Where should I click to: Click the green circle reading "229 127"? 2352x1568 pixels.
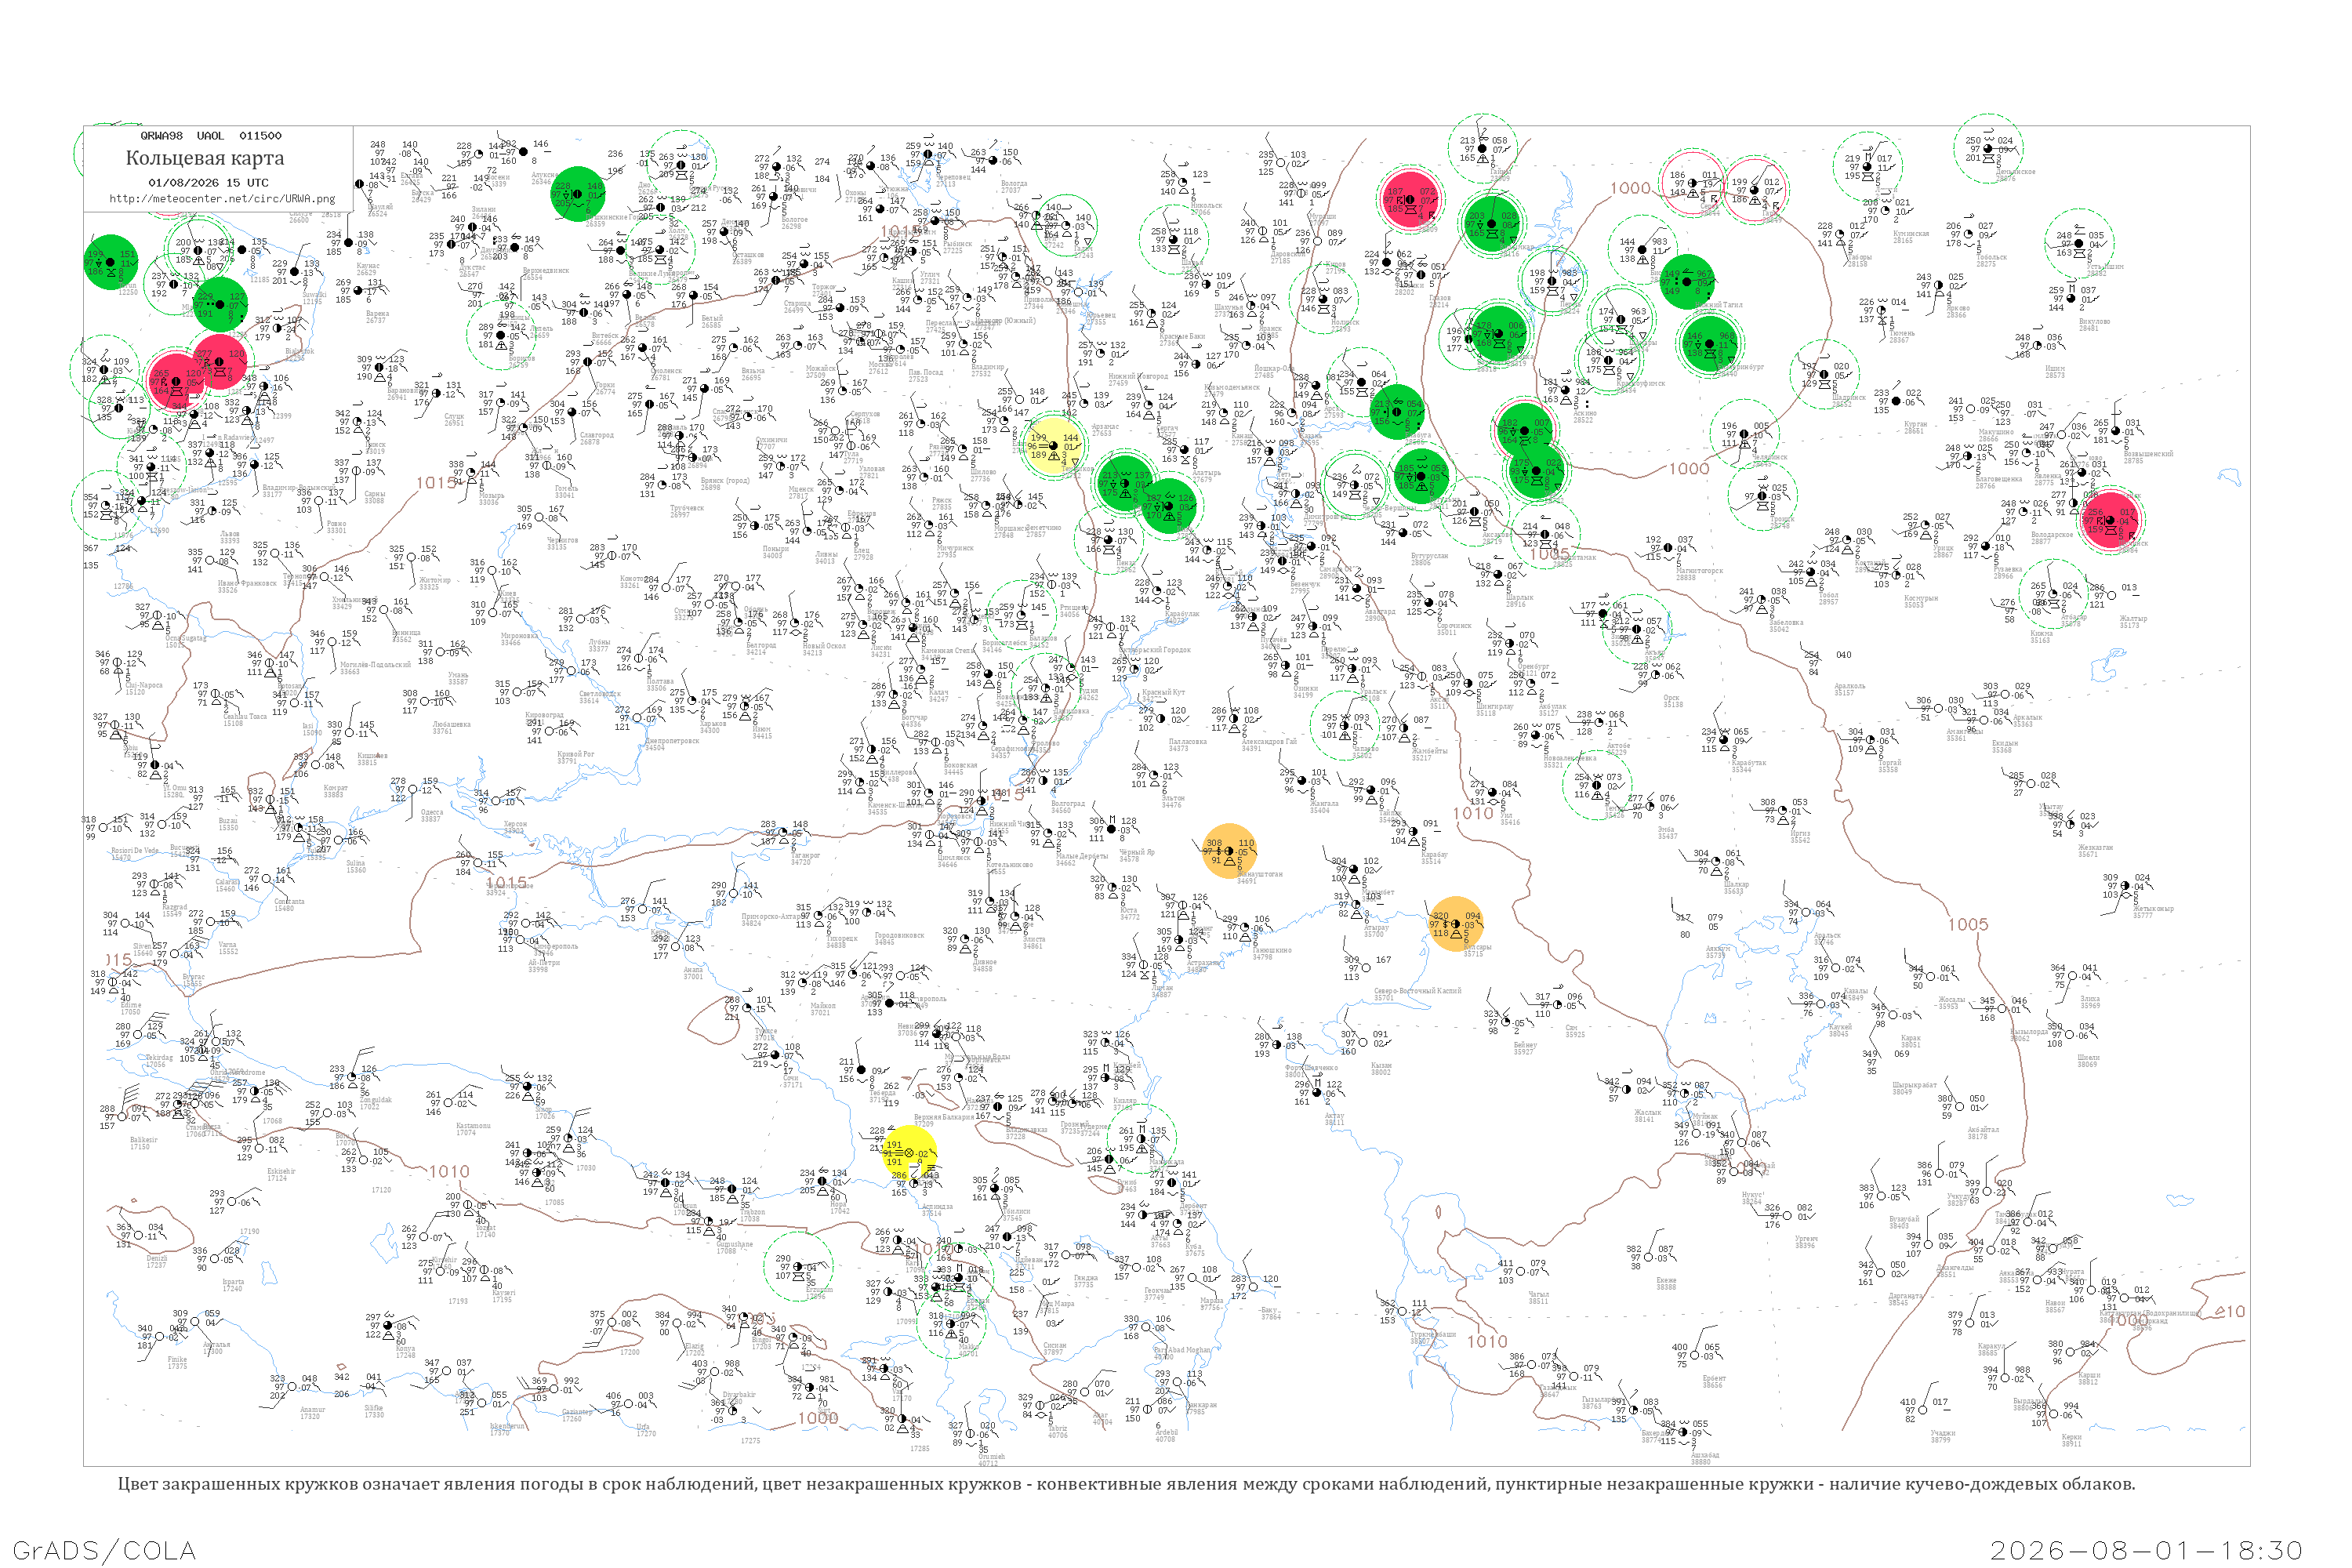[x=219, y=305]
